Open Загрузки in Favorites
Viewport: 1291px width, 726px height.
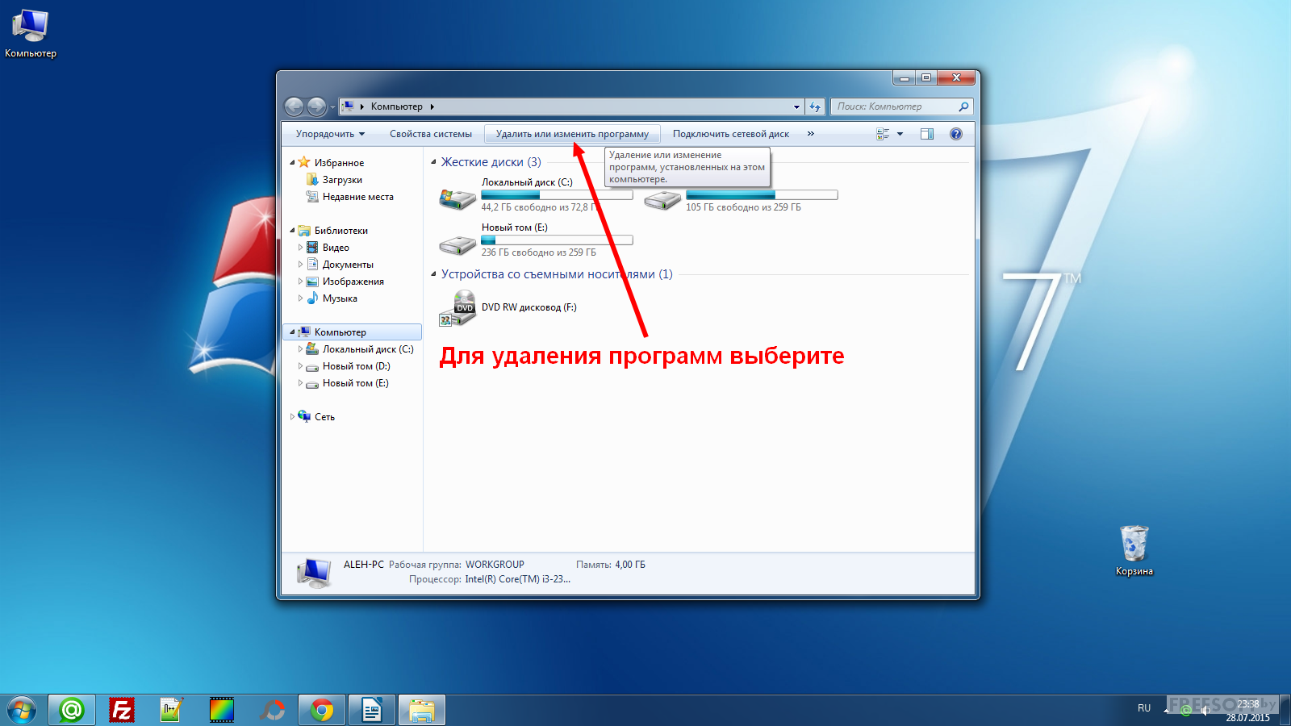[x=342, y=180]
